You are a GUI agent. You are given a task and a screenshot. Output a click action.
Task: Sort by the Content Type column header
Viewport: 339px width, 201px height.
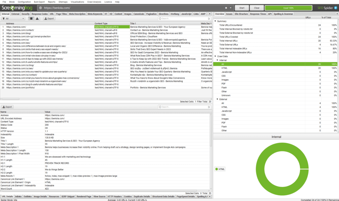[112, 24]
